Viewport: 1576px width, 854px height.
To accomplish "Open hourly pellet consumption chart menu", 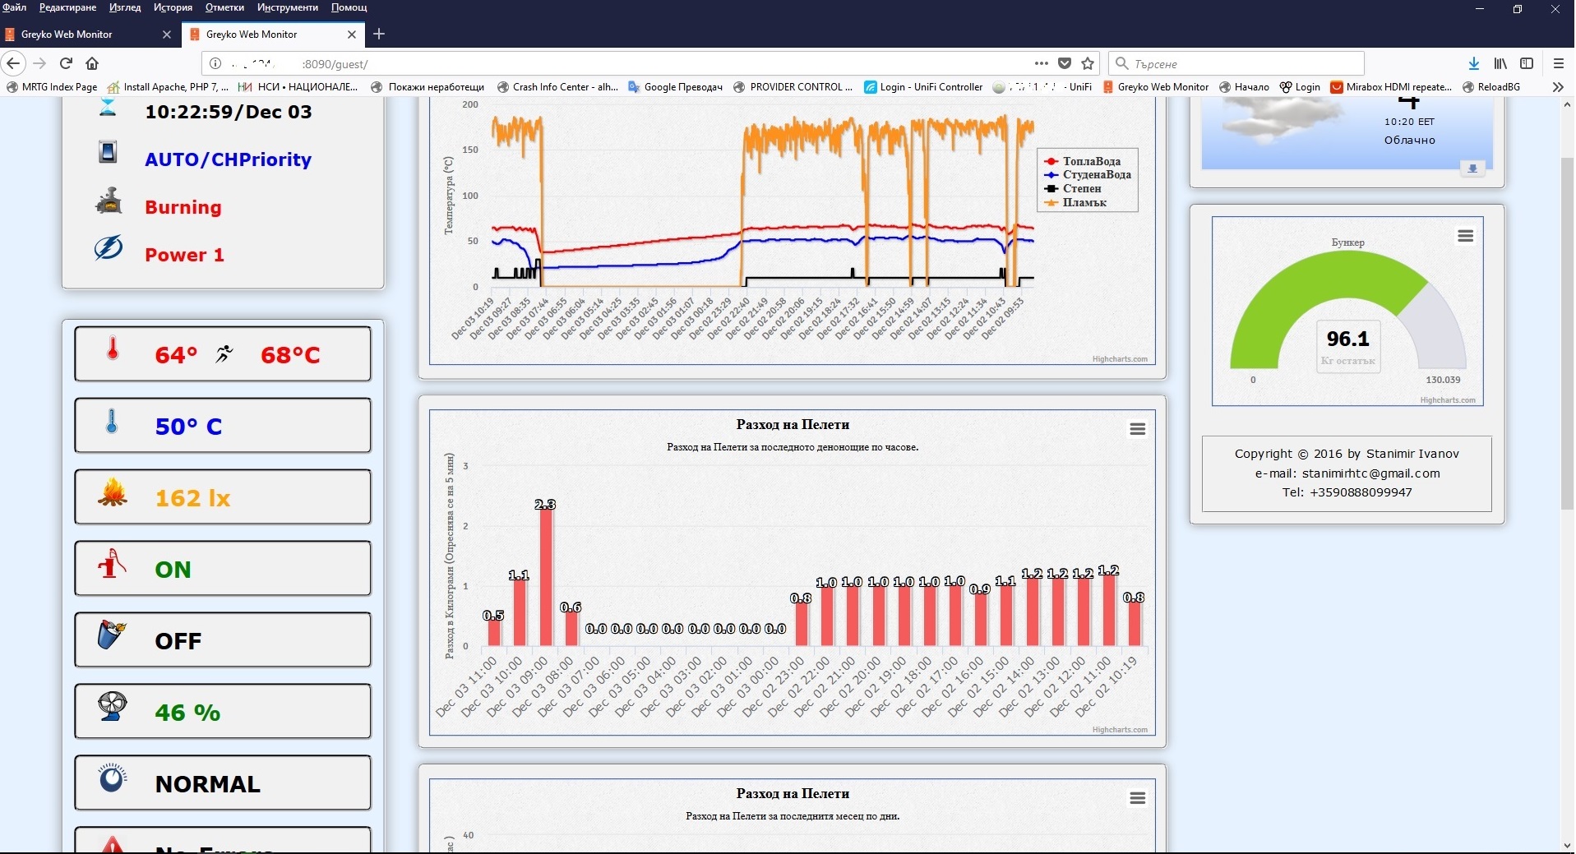I will tap(1137, 430).
